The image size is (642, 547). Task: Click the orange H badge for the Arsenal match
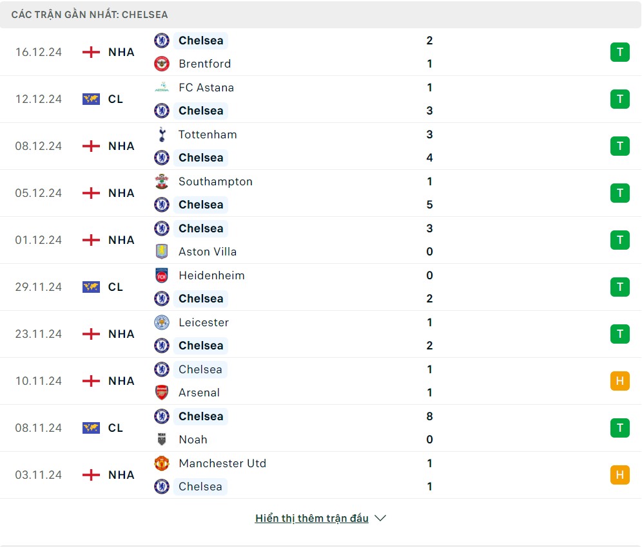point(619,381)
